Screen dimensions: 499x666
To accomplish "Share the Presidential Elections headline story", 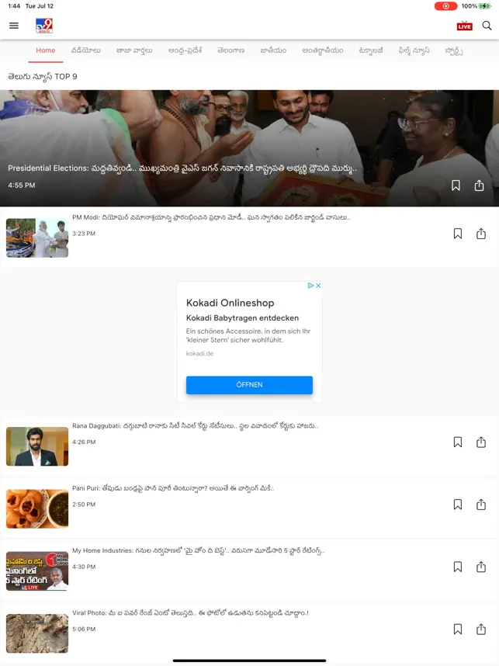I will point(479,186).
